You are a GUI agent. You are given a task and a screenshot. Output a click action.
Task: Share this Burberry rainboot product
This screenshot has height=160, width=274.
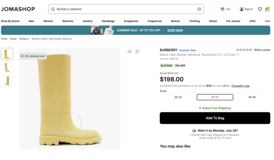(129, 51)
